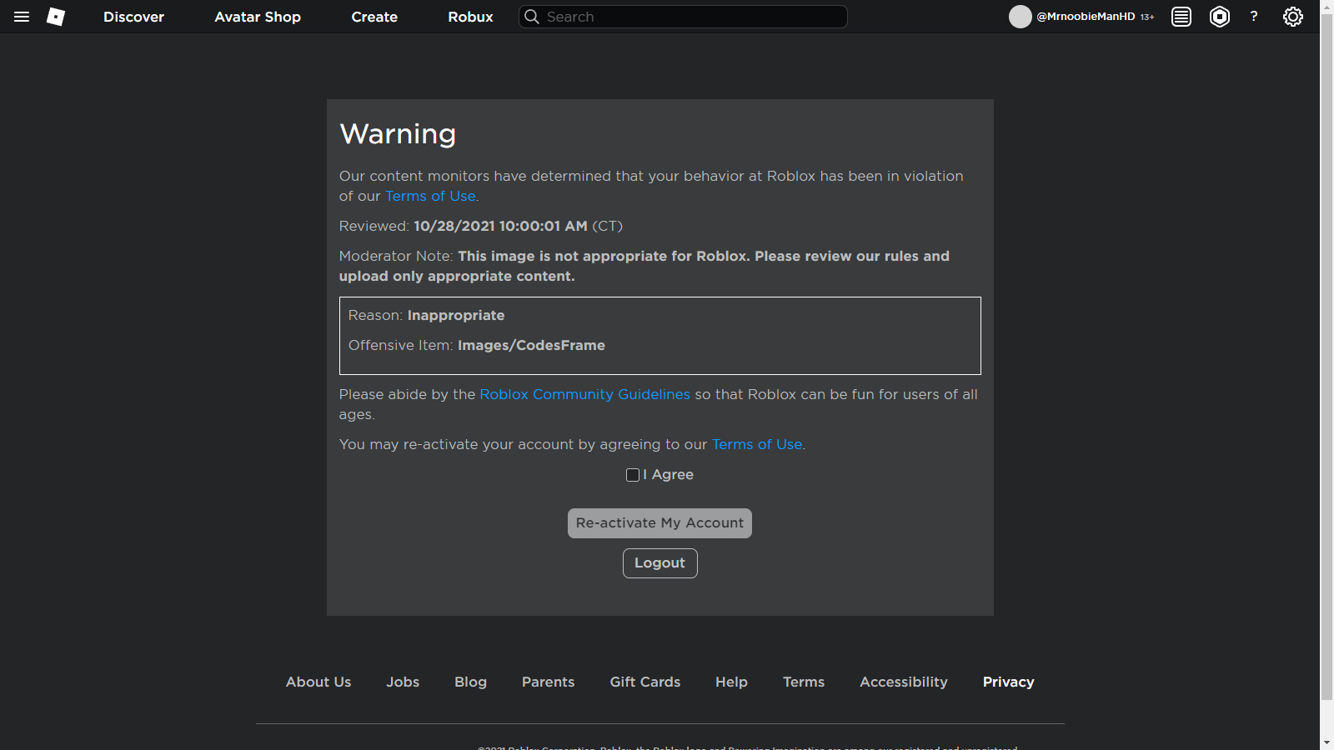1334x750 pixels.
Task: Go to the Discover tab
Action: click(x=133, y=17)
